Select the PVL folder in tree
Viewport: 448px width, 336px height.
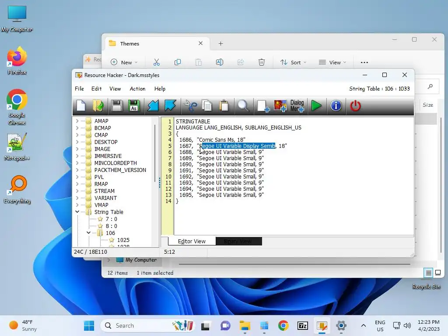(x=99, y=177)
